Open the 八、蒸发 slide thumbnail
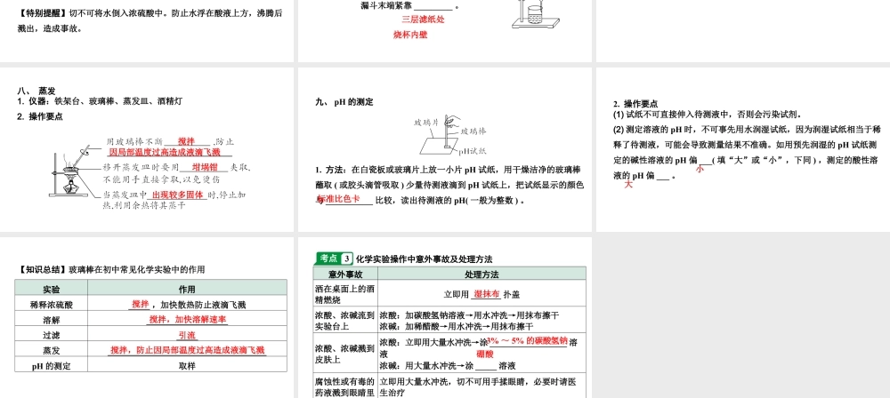890x398 pixels. 147,149
